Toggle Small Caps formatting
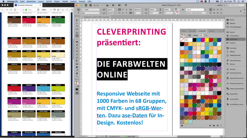Viewport: 247px width, 138px height. click(119, 13)
